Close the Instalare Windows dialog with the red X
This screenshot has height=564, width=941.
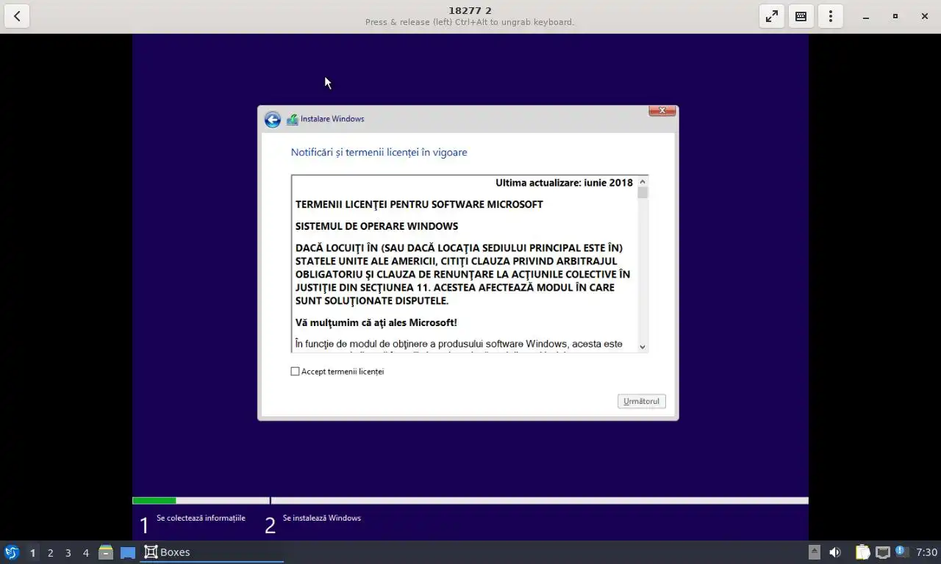pos(662,111)
